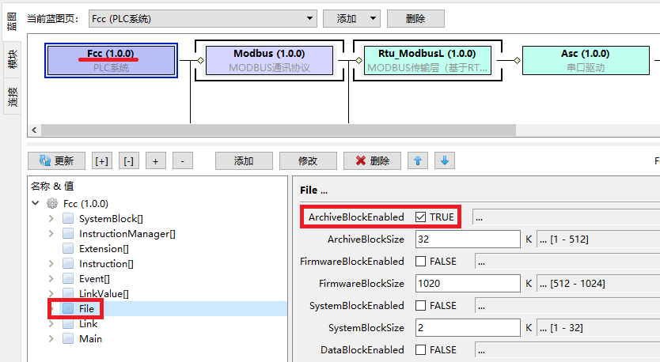Click the red X 删除 toolbar button

372,160
